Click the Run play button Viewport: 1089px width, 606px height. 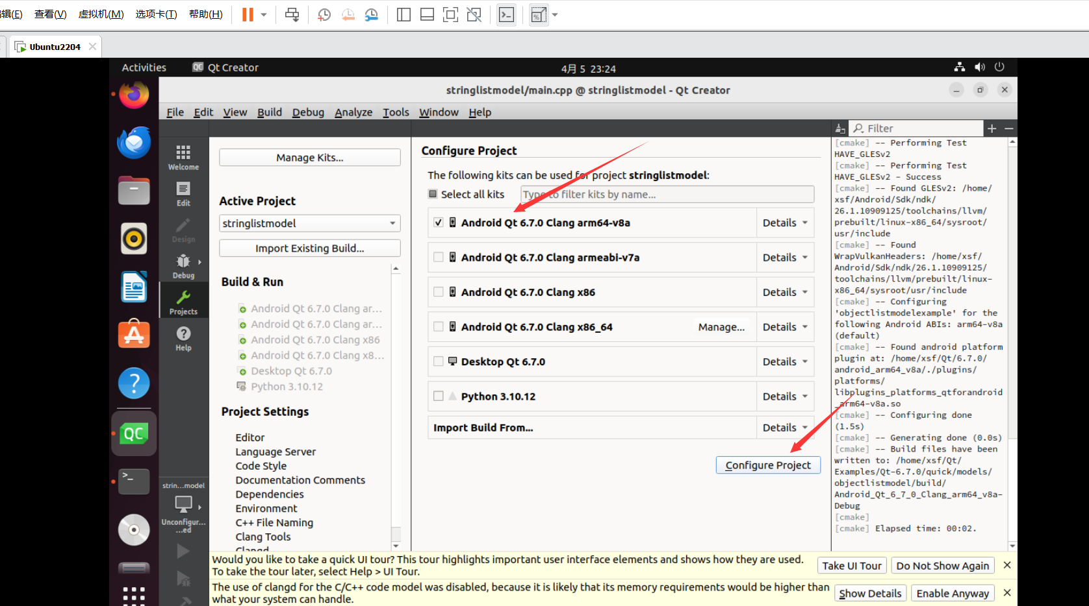pos(183,551)
